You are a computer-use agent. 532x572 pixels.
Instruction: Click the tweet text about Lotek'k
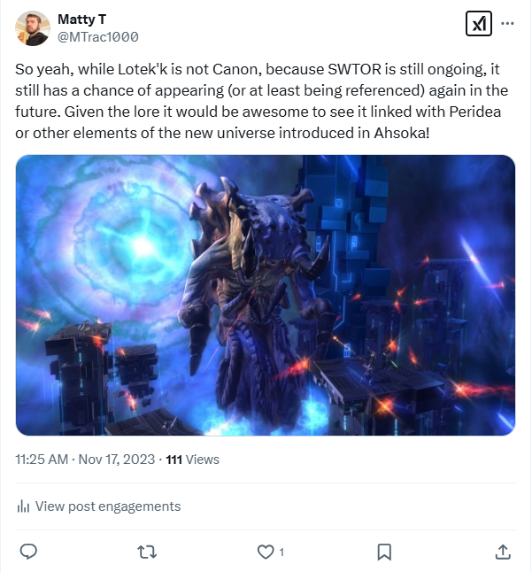pyautogui.click(x=261, y=101)
